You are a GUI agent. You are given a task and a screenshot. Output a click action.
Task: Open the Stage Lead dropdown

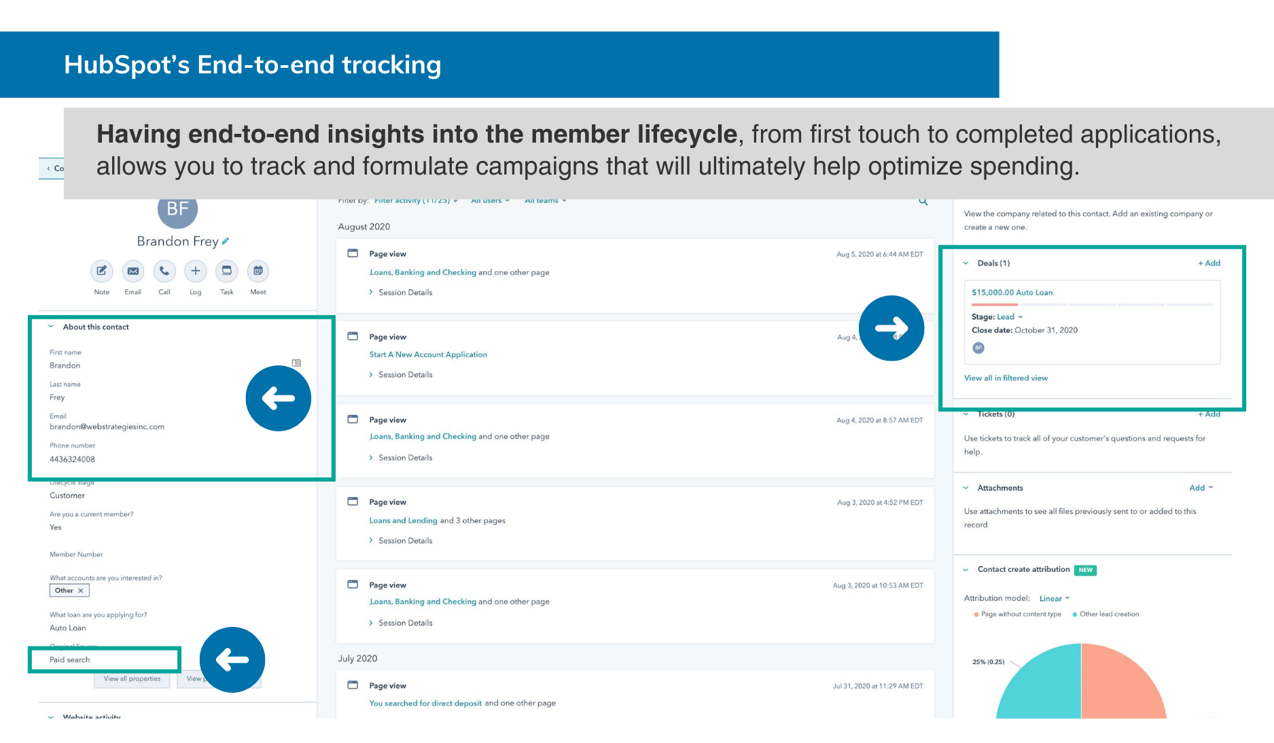pyautogui.click(x=1010, y=317)
